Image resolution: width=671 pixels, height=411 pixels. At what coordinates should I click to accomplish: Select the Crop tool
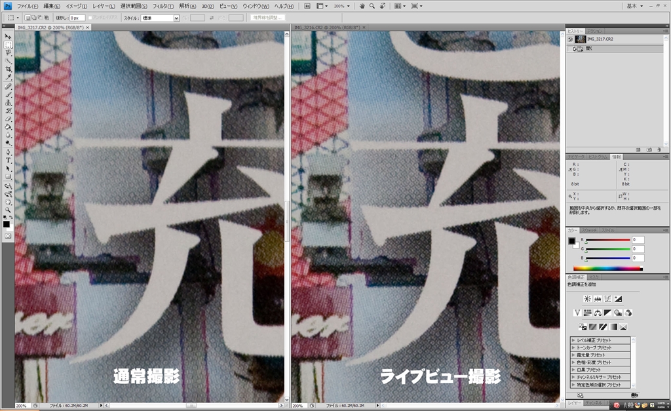pos(8,69)
